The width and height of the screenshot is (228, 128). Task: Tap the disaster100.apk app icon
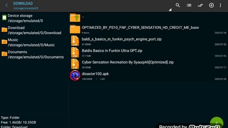75,75
